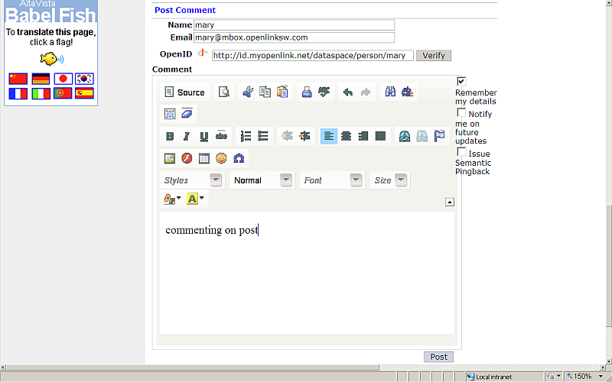Translate page with Japanese flag

click(63, 79)
